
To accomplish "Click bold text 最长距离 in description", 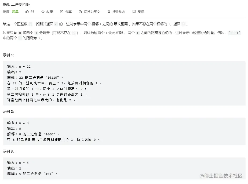I will [121, 24].
